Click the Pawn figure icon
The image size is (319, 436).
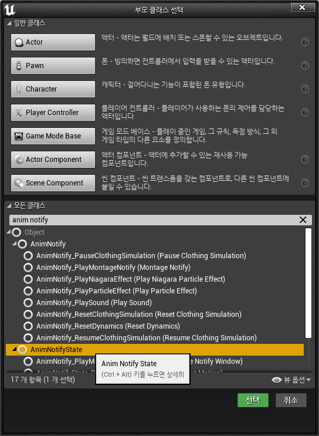click(19, 66)
